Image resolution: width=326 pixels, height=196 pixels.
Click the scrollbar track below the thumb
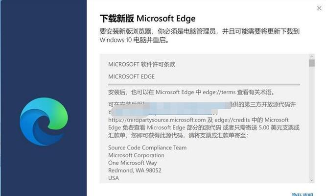coord(311,122)
